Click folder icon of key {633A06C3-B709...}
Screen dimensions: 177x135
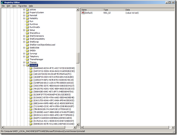(x=31, y=97)
